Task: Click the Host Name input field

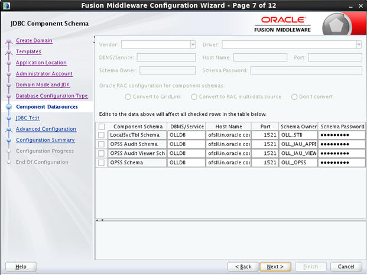Action: (260, 57)
